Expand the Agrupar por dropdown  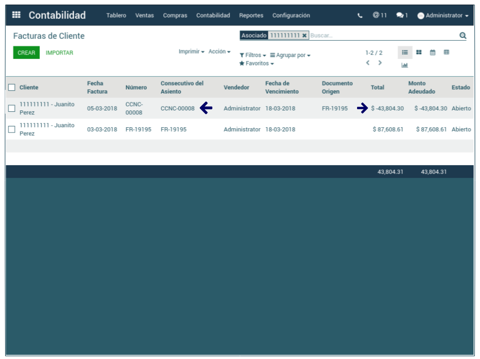290,55
